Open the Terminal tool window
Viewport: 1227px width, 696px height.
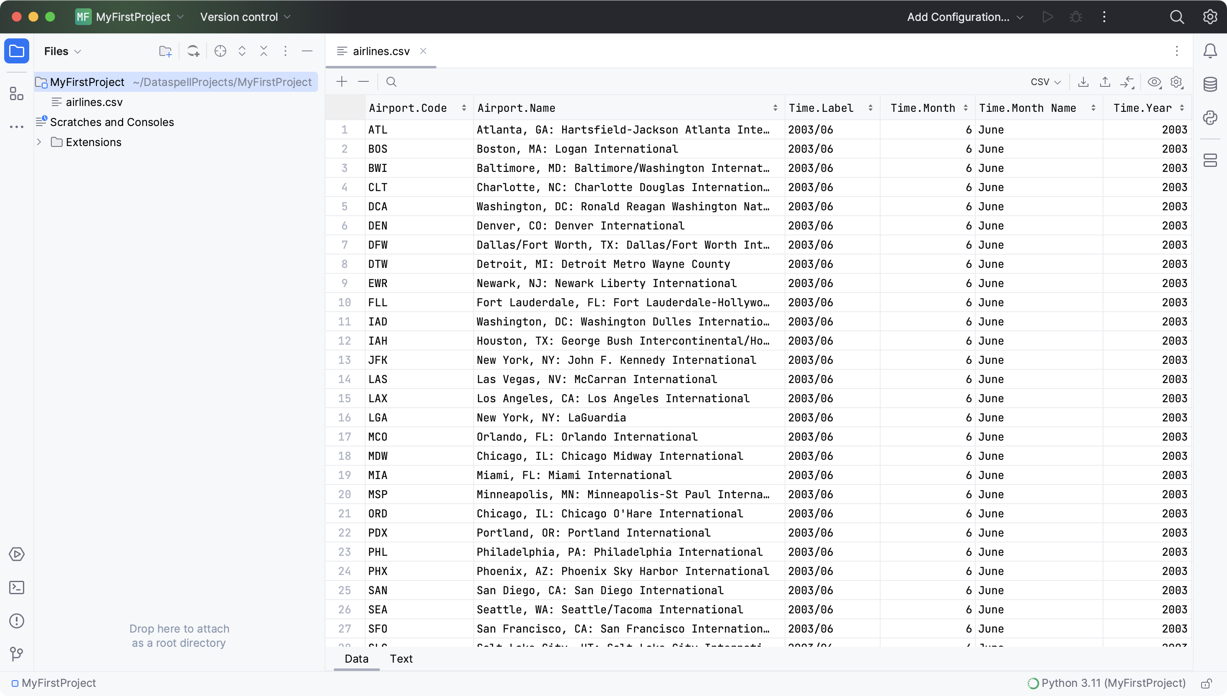tap(17, 588)
